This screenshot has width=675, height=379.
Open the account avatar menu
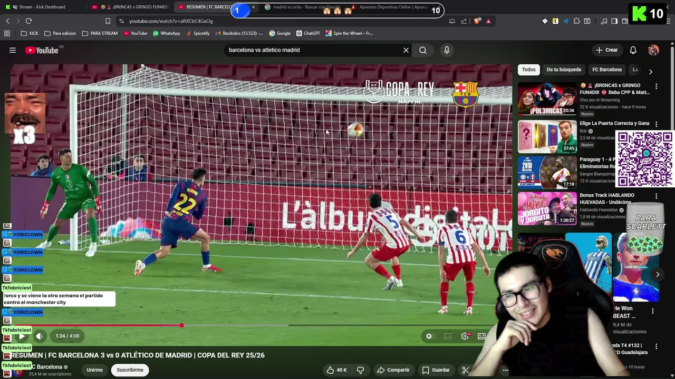653,50
